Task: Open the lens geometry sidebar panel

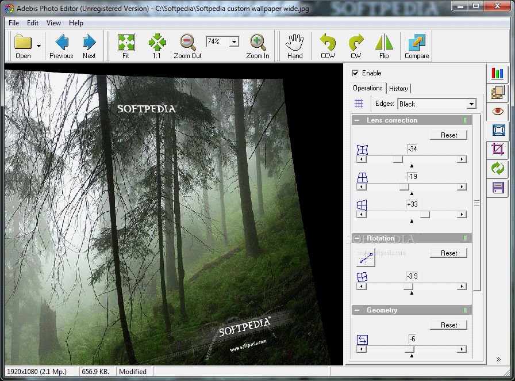Action: tap(498, 130)
